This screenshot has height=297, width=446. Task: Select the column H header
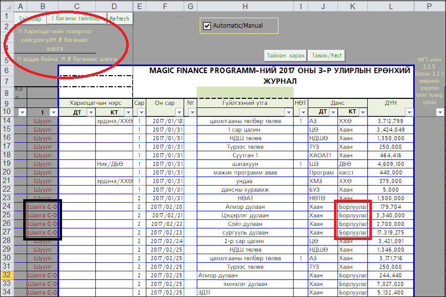(x=245, y=6)
